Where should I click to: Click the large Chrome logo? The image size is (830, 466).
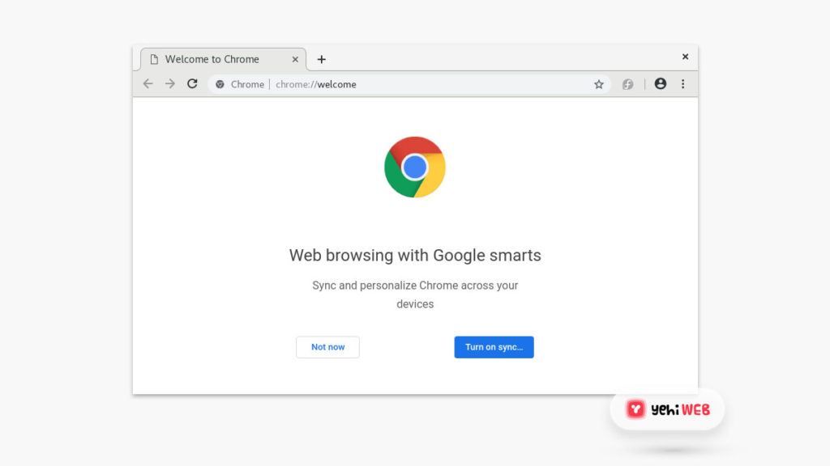click(415, 167)
